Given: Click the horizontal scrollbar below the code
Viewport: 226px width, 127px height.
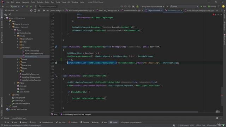Looking at the screenshot, I should pos(130,112).
